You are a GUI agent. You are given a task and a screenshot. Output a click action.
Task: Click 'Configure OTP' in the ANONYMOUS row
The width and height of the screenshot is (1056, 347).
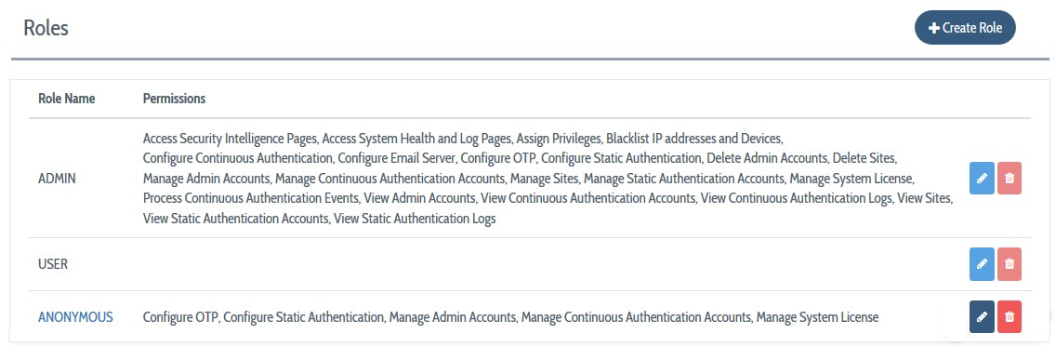(179, 316)
